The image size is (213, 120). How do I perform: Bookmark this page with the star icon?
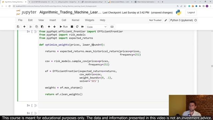[185, 6]
